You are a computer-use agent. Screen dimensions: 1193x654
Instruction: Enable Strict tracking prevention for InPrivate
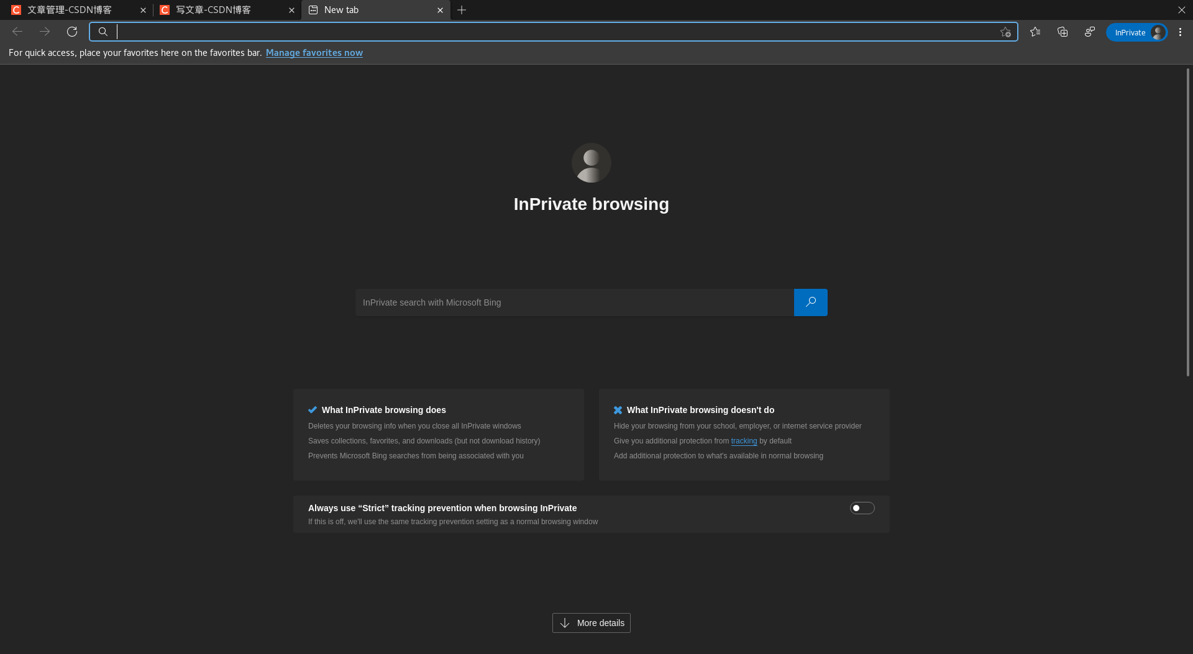(x=862, y=507)
